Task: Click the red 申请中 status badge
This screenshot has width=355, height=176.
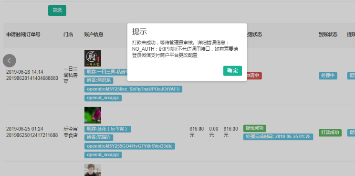Action: point(254,76)
